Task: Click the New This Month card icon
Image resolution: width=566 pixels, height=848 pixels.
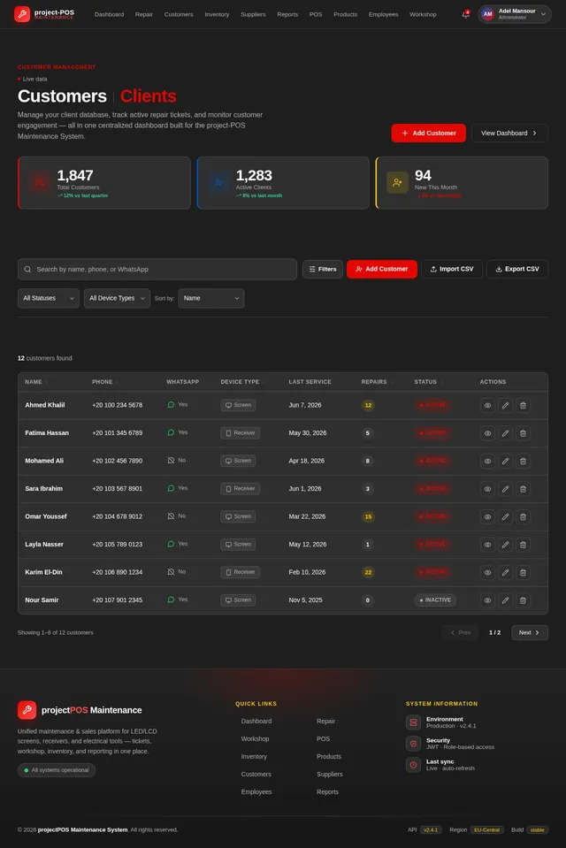Action: click(x=397, y=183)
